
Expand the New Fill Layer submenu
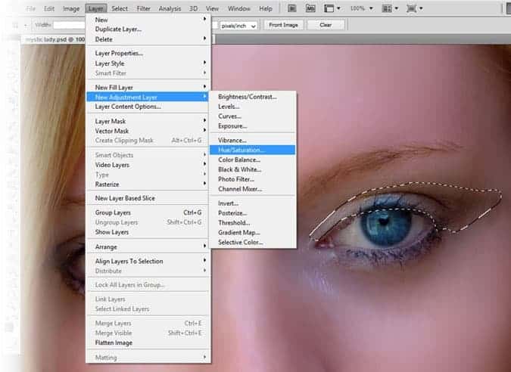point(148,87)
